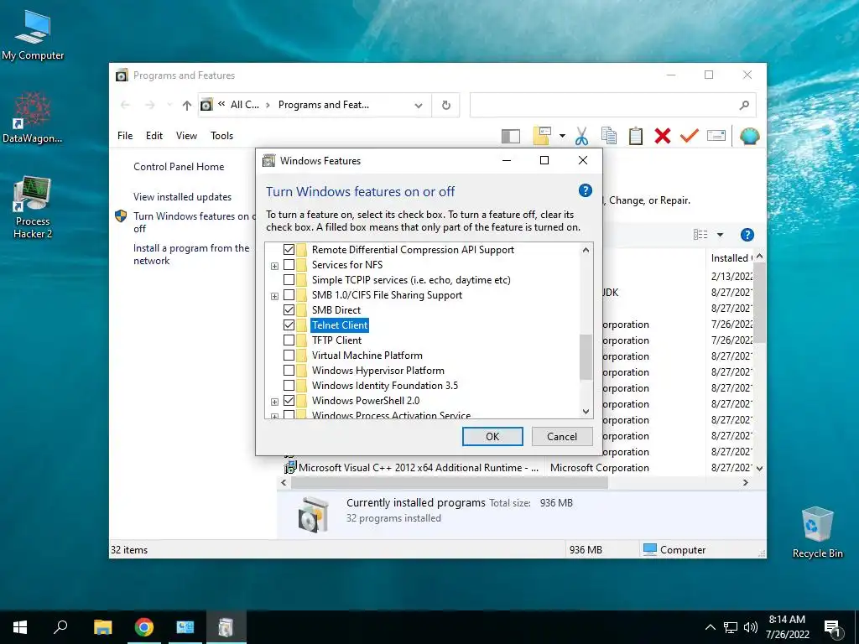
Task: Open the Recycle Bin
Action: coord(817,532)
